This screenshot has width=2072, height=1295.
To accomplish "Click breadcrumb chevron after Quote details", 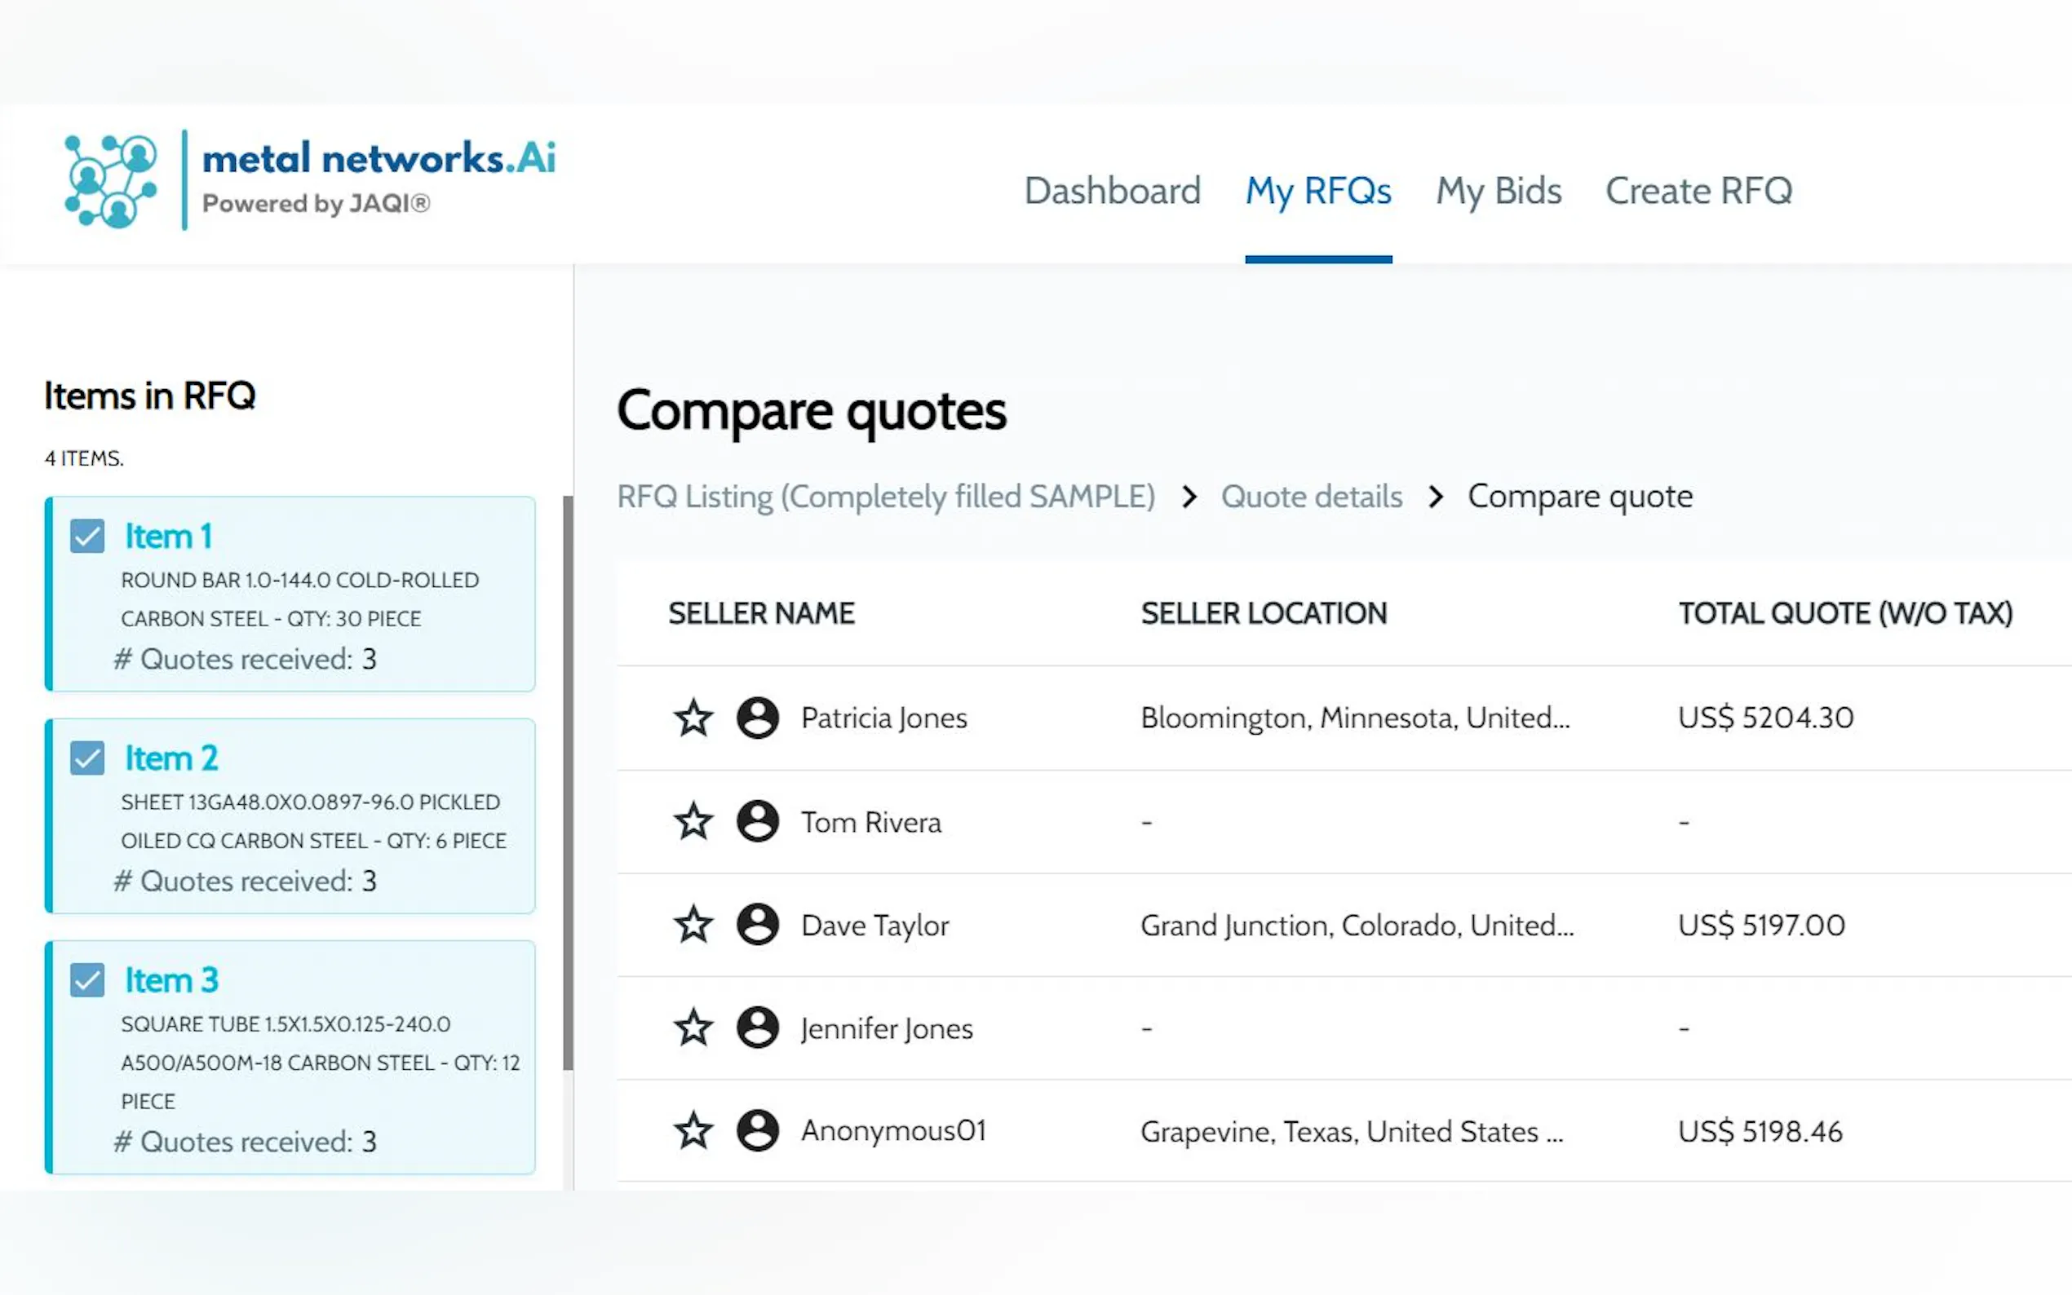I will point(1436,497).
